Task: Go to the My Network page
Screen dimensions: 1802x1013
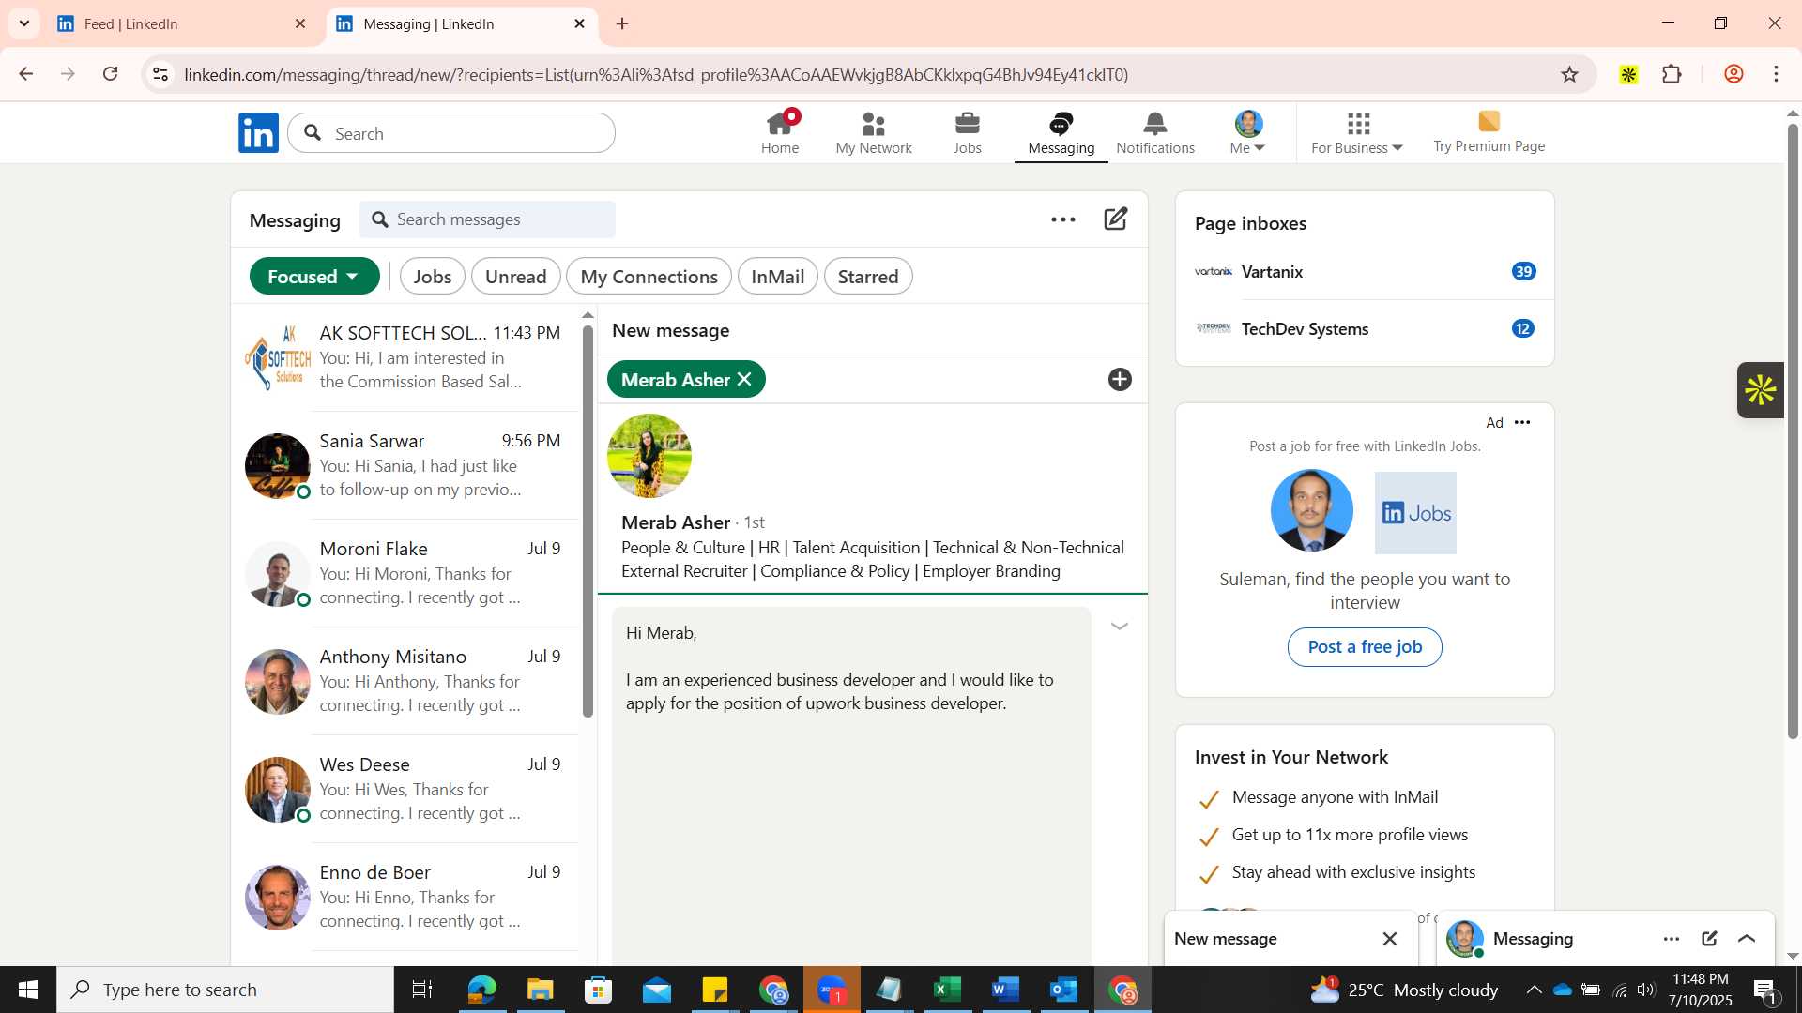Action: 874,132
